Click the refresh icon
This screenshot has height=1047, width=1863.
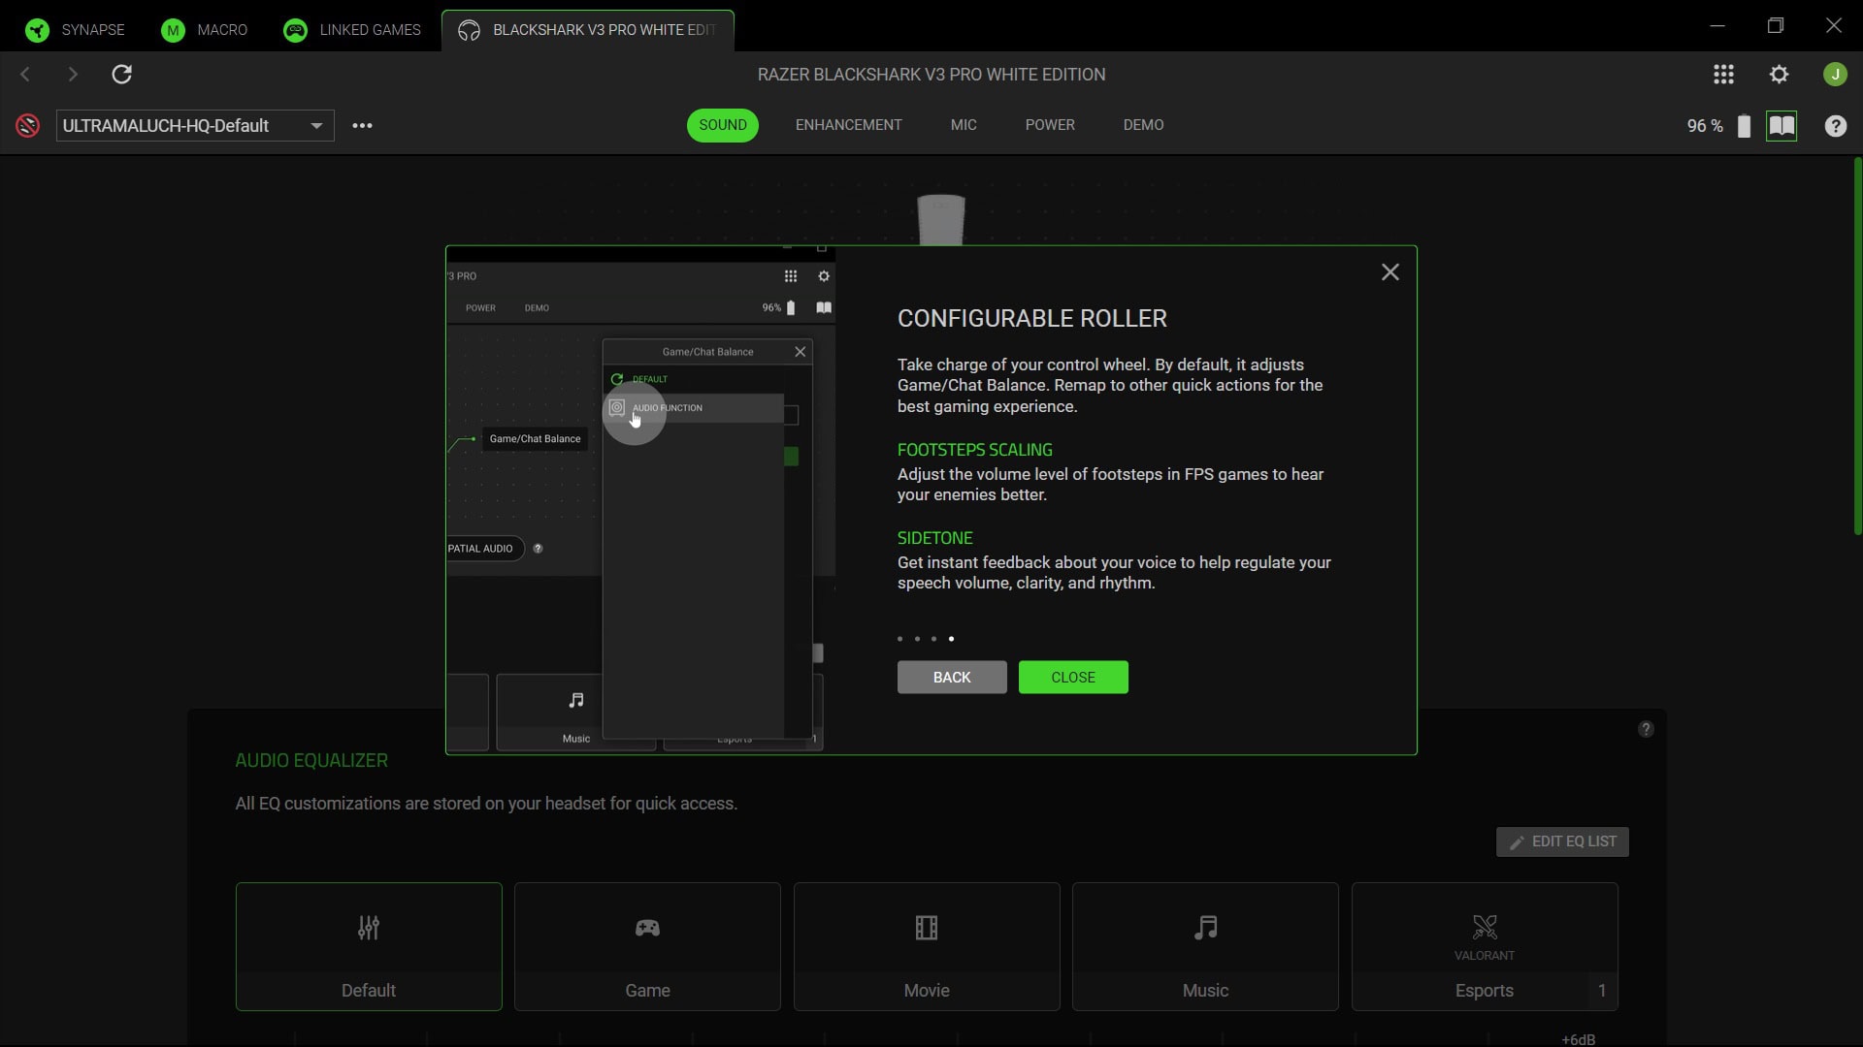(x=121, y=75)
